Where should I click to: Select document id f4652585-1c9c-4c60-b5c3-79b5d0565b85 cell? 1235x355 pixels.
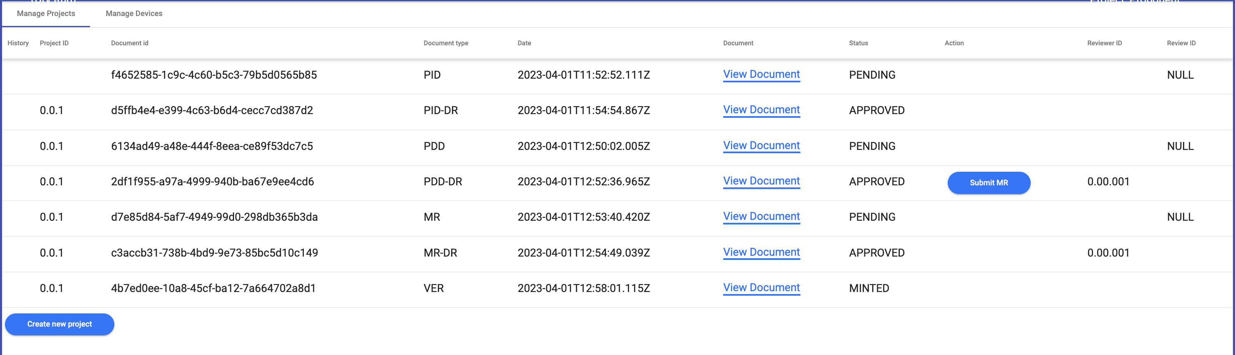[x=214, y=75]
